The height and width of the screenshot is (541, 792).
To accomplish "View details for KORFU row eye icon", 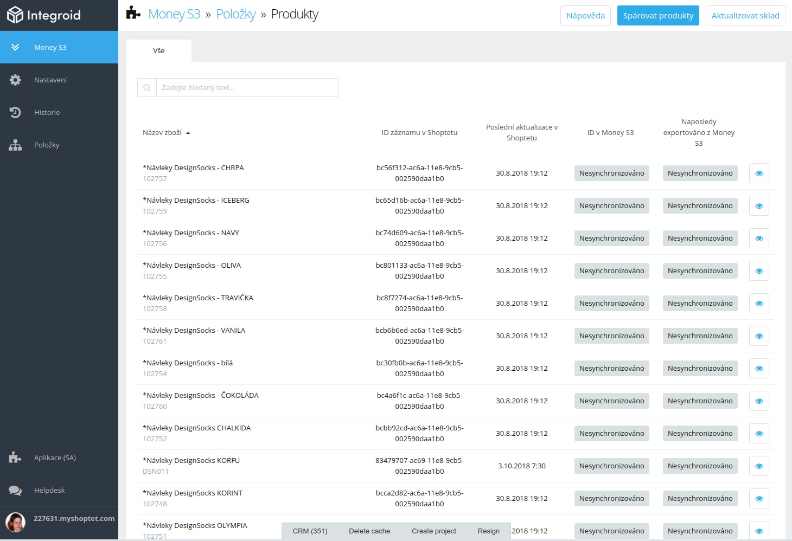I will tap(759, 466).
